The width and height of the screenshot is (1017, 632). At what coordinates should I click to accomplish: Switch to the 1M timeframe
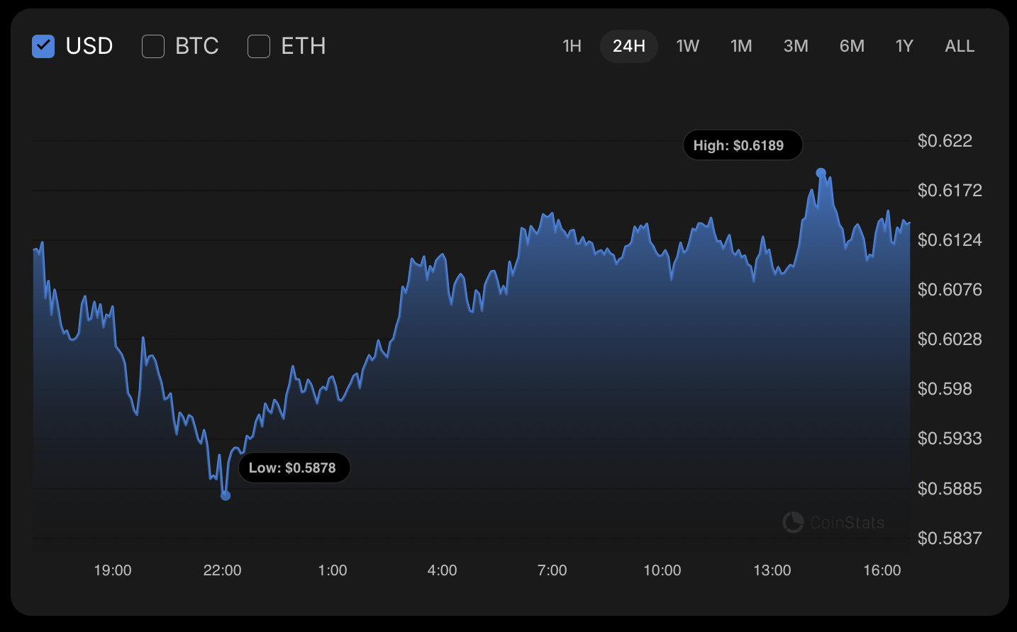click(741, 46)
